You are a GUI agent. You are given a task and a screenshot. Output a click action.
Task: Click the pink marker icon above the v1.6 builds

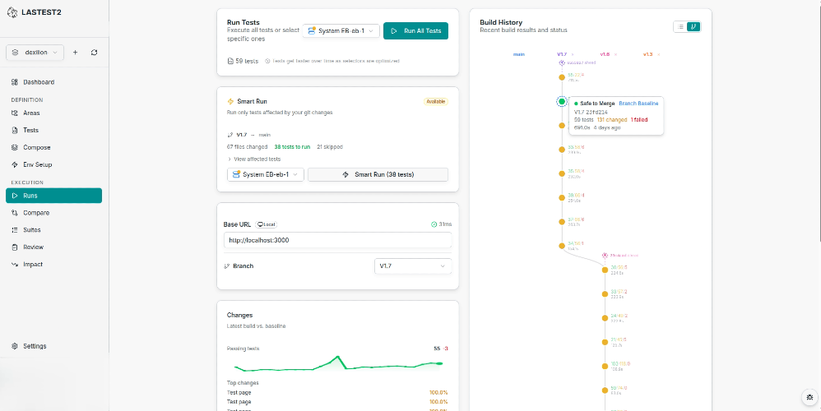coord(605,256)
